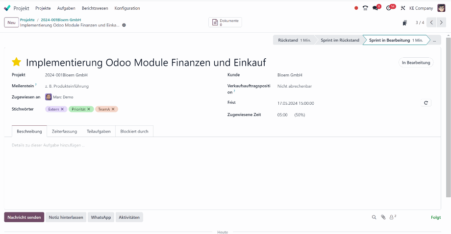
Task: Open the Projekte menu
Action: point(43,8)
